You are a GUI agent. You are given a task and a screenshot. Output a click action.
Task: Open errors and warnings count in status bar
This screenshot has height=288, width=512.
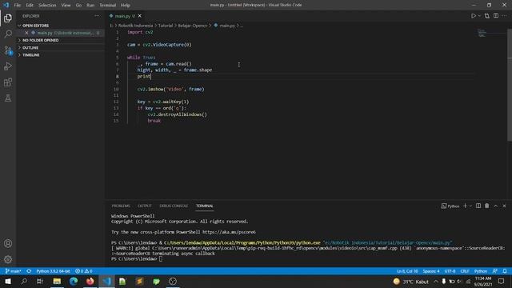[x=83, y=271]
